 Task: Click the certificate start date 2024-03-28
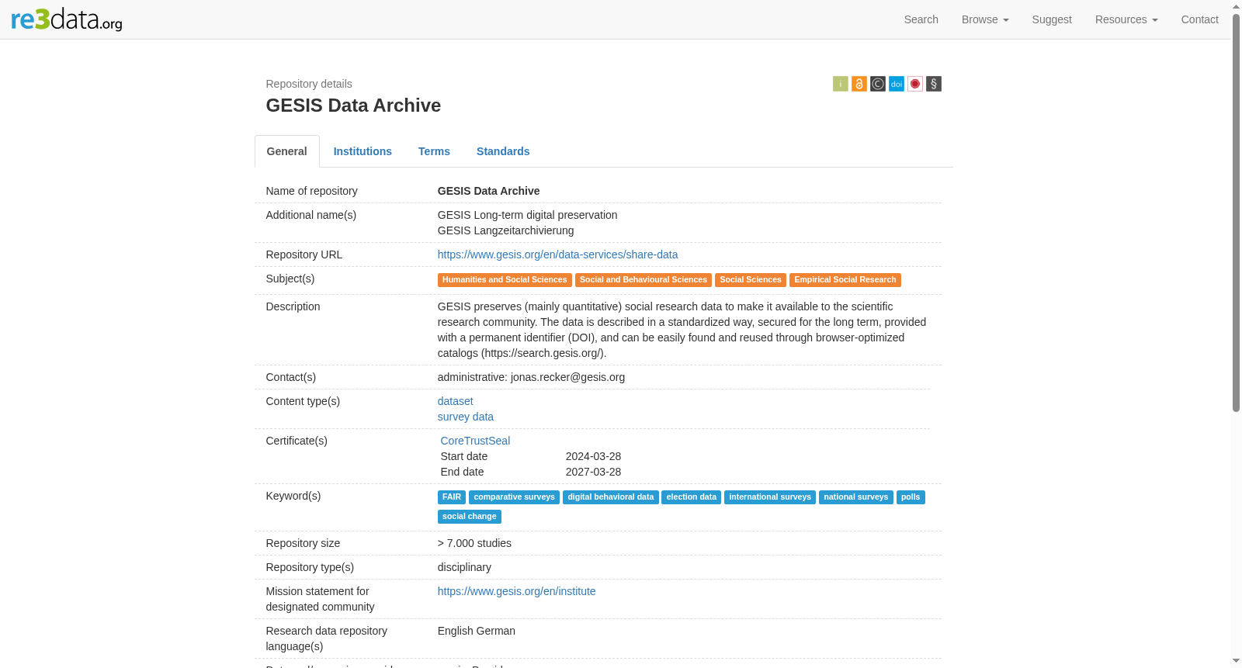tap(593, 456)
